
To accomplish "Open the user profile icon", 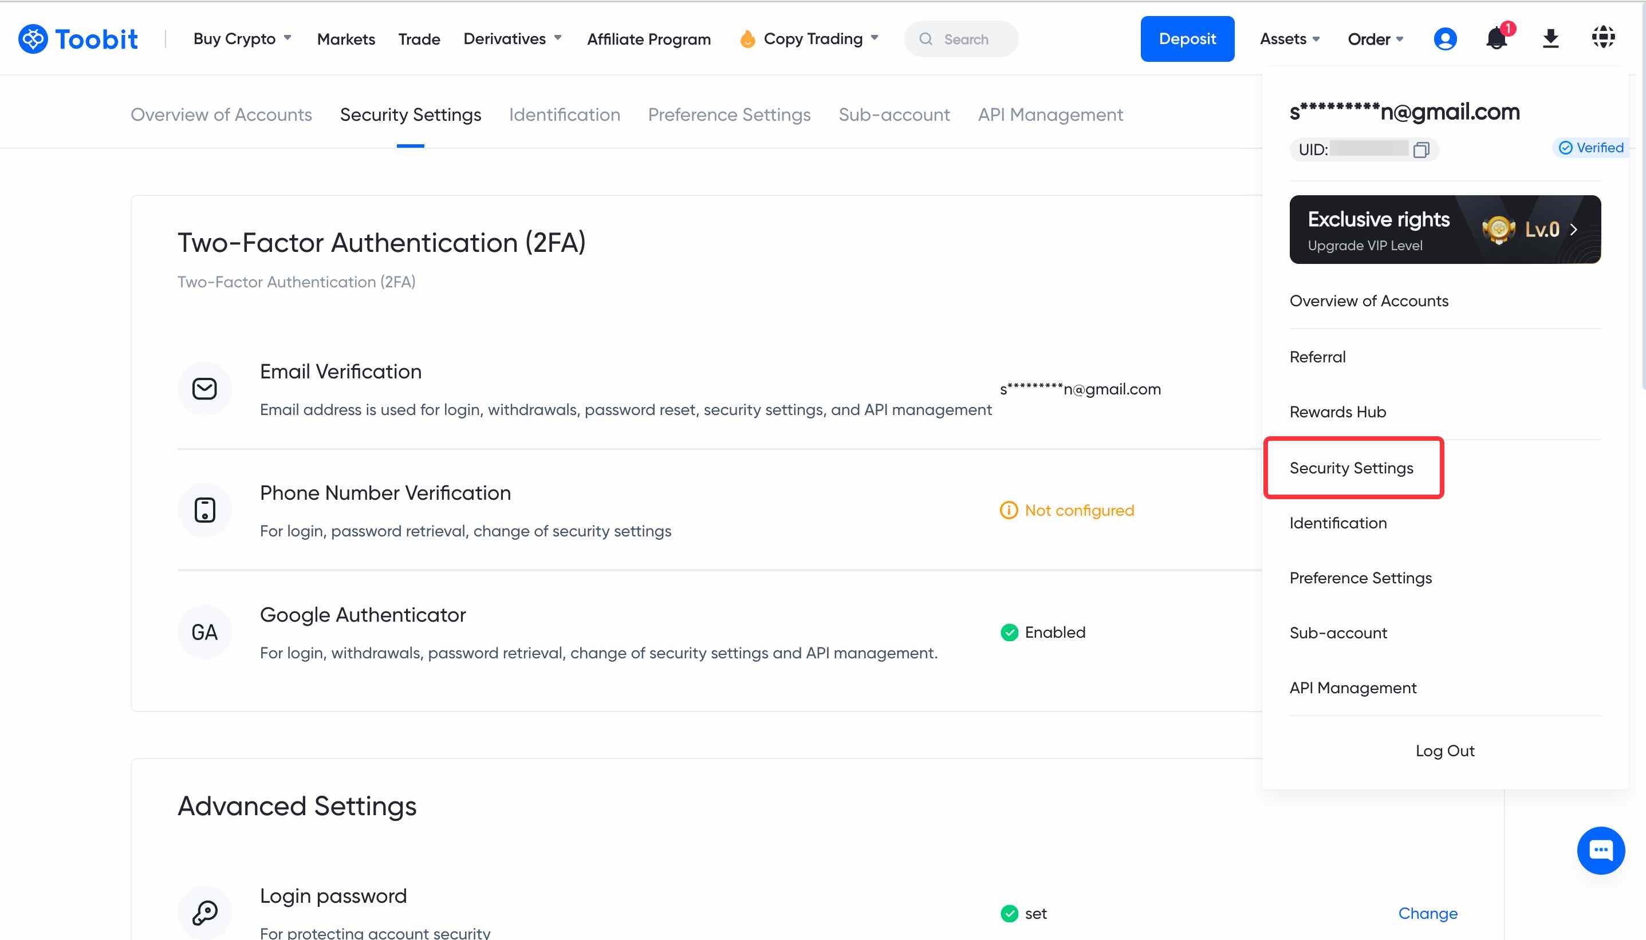I will [1444, 39].
